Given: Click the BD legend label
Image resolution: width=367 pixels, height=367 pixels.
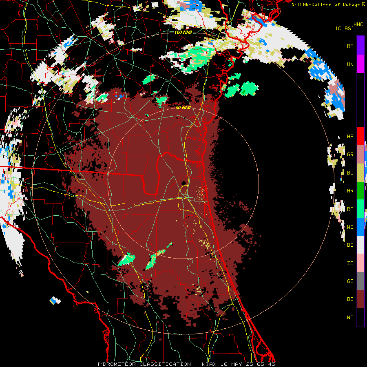Looking at the screenshot, I should (x=350, y=173).
